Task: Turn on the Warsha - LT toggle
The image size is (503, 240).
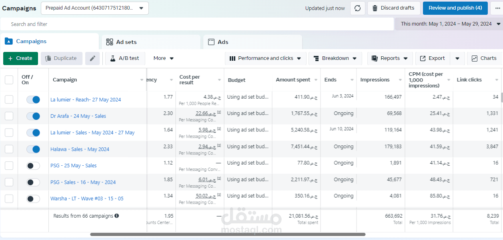Action: point(33,198)
